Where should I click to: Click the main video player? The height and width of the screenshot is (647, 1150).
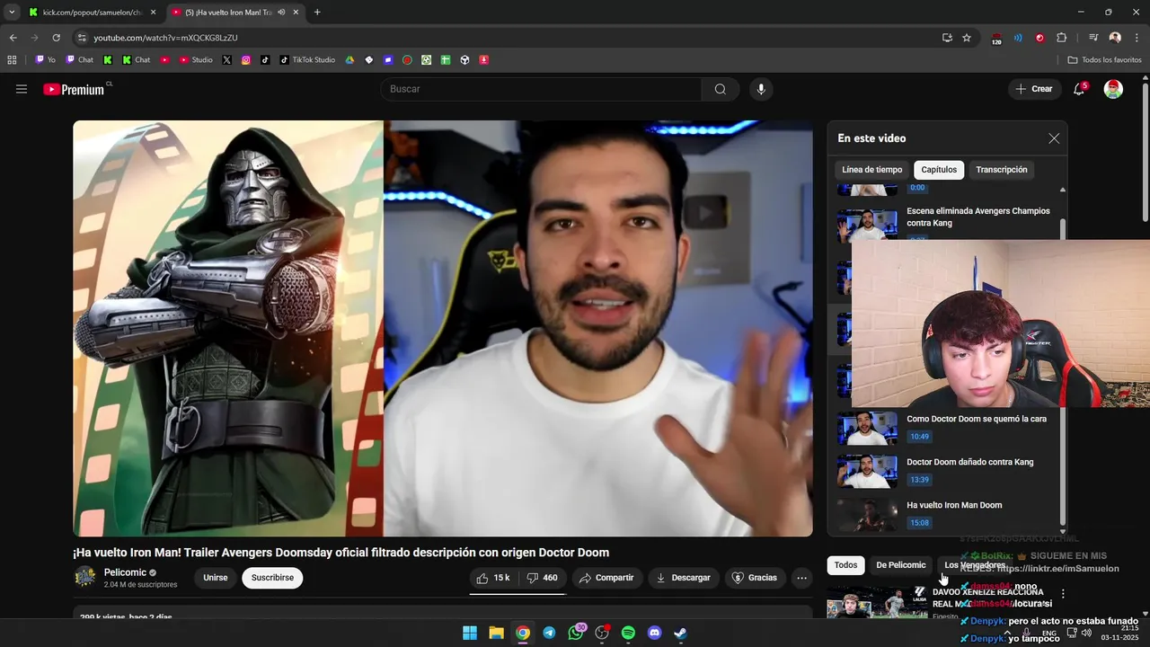[443, 328]
